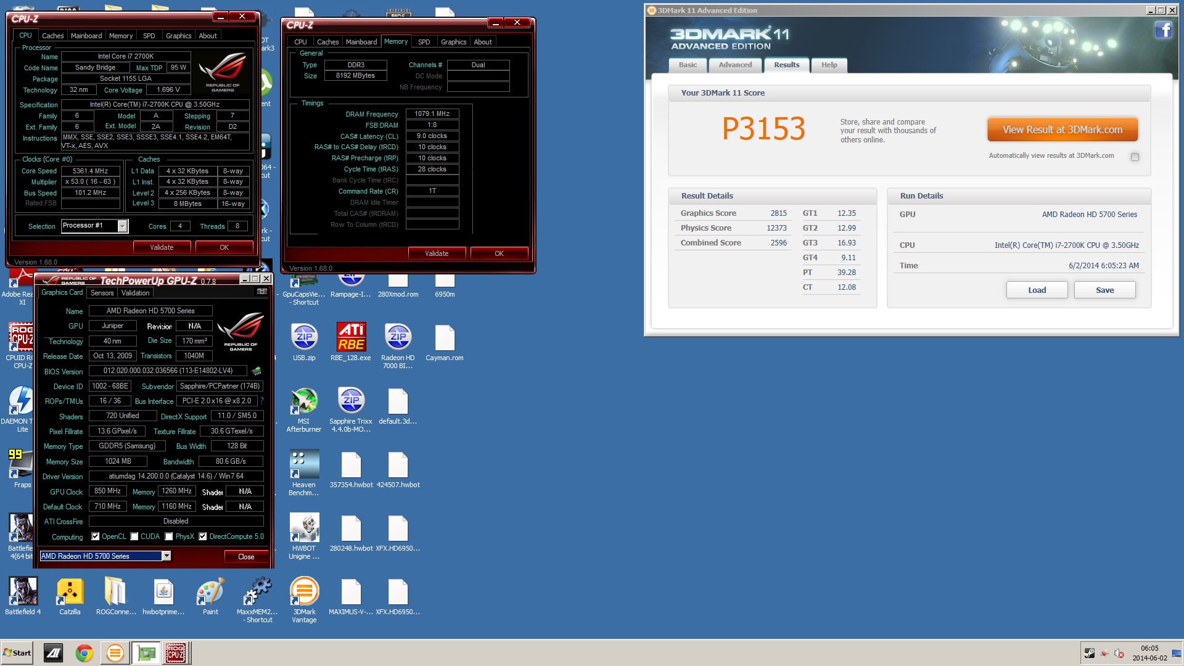Open the 280248.hwbot file

(x=351, y=533)
